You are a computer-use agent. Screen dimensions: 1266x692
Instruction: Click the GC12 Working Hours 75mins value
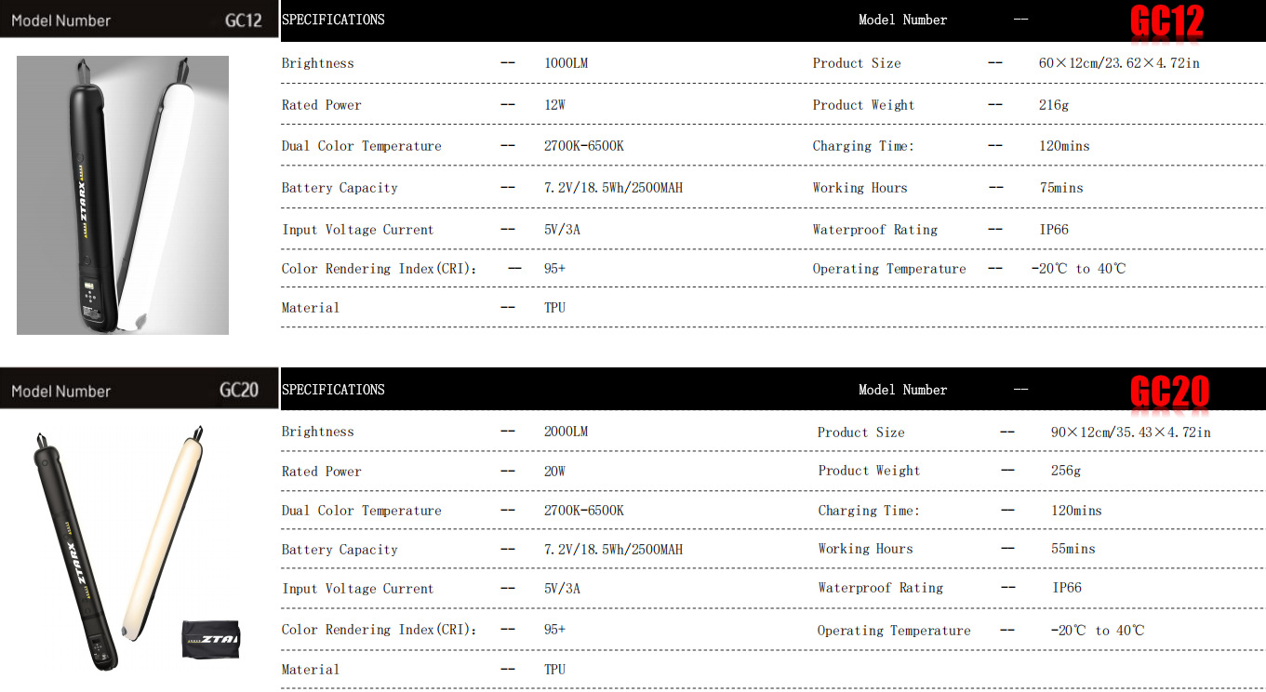point(1061,188)
